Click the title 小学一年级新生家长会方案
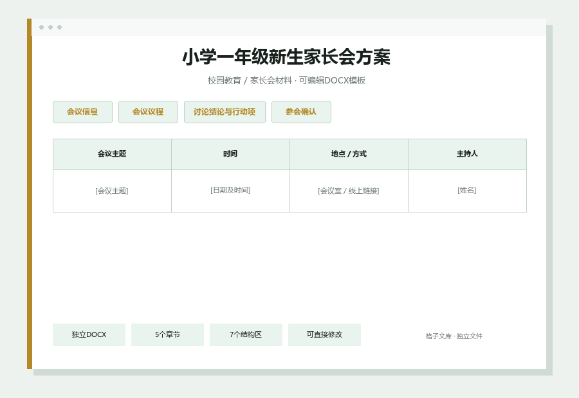 pos(286,57)
